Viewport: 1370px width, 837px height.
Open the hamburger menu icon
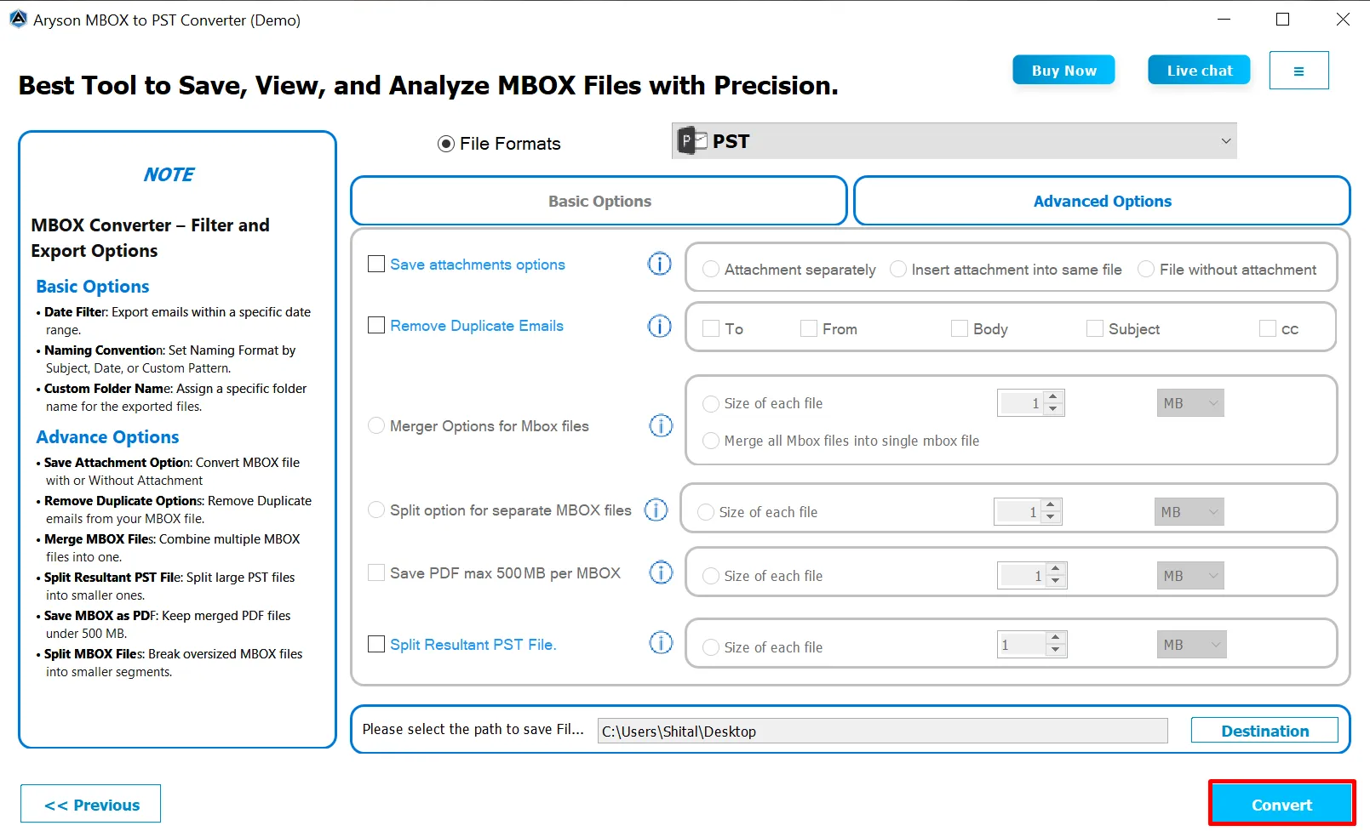point(1298,71)
